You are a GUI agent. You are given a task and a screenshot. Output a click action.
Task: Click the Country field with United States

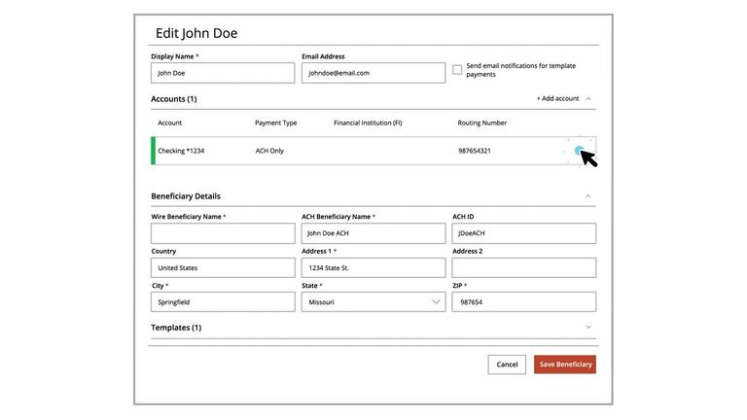tap(223, 268)
